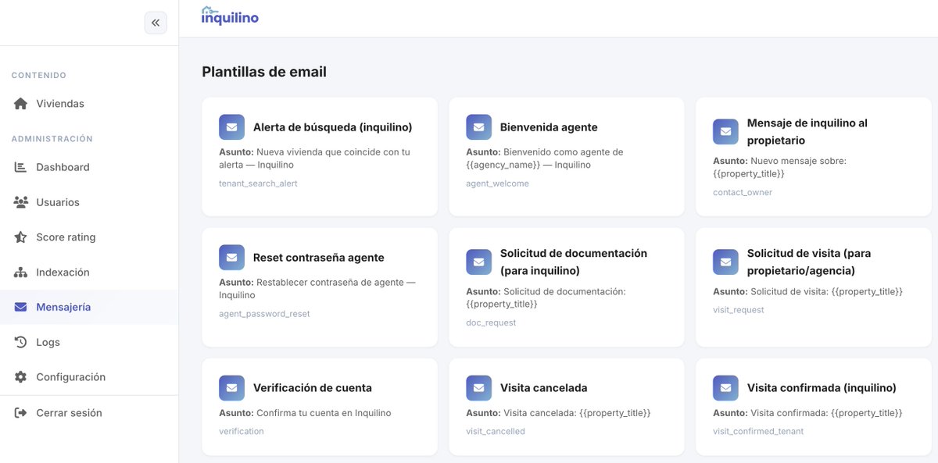Select the Score rating star icon
938x463 pixels.
click(19, 237)
